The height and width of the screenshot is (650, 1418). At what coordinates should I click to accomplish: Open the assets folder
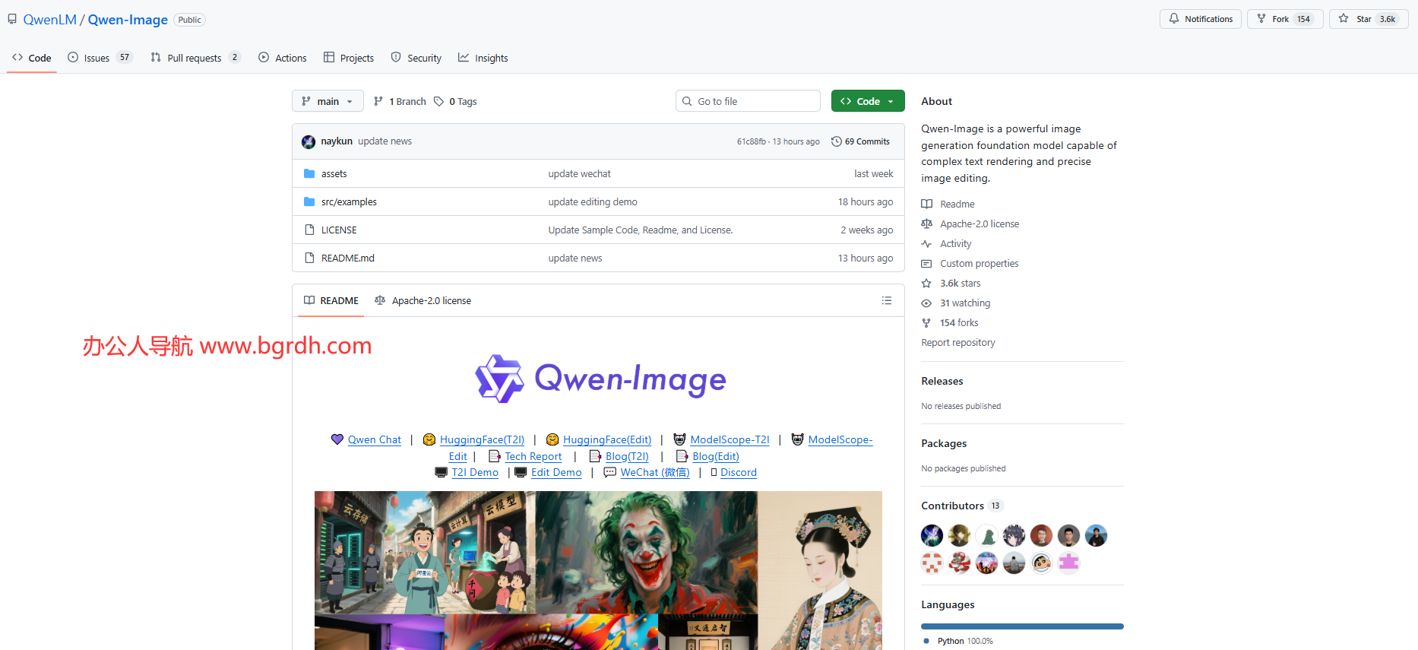tap(334, 174)
